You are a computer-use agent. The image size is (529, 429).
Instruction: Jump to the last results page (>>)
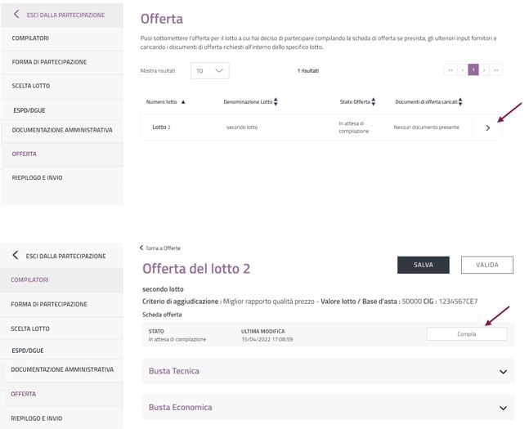tap(495, 71)
